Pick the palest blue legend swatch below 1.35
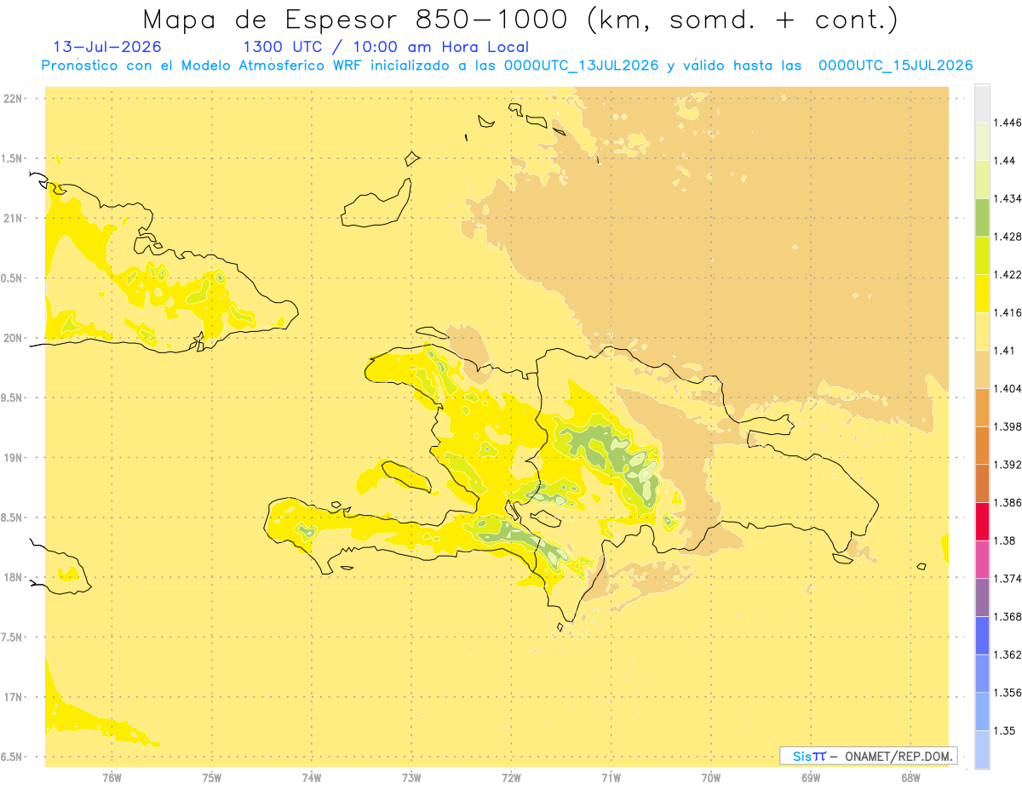The height and width of the screenshot is (789, 1022). coord(982,749)
